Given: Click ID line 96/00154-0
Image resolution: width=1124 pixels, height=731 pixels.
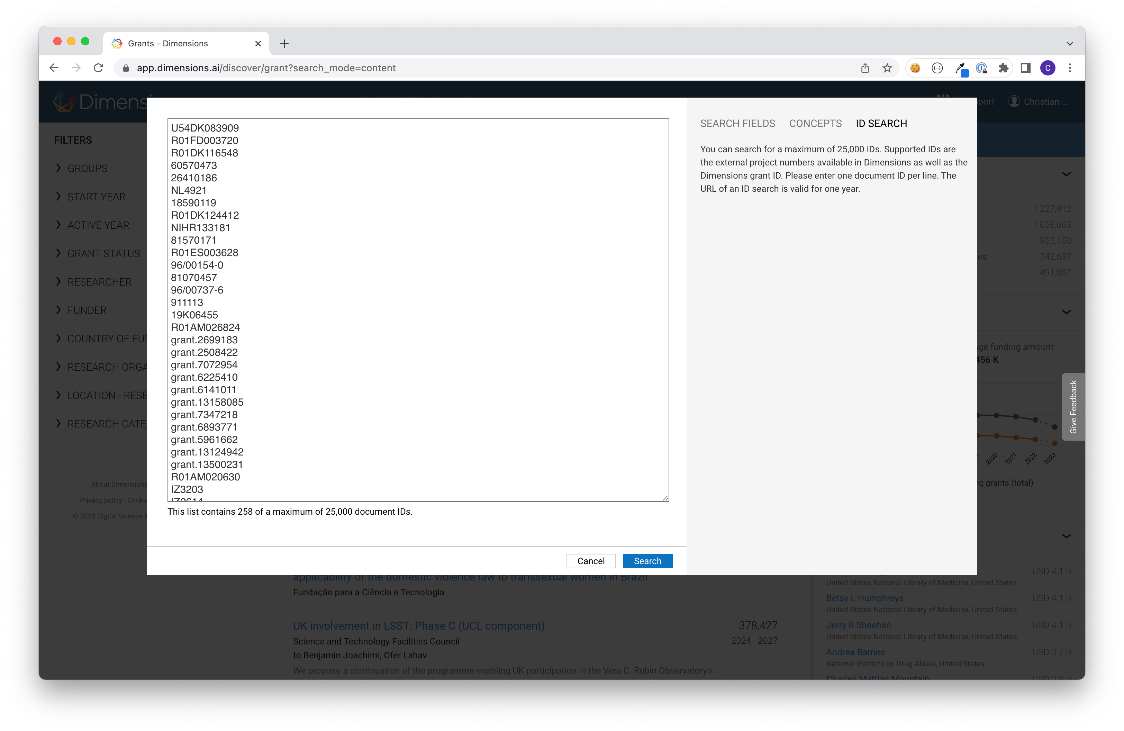Looking at the screenshot, I should point(197,265).
